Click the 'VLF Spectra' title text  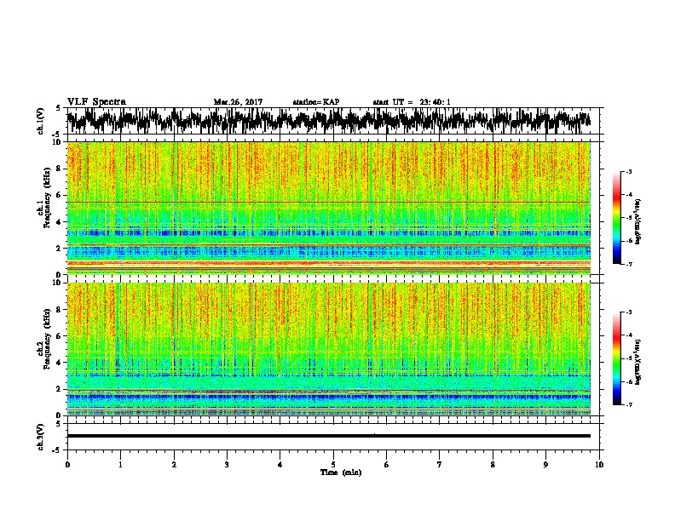tap(96, 102)
